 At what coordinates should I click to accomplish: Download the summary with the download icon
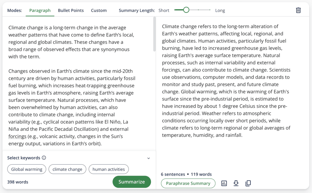pyautogui.click(x=236, y=183)
